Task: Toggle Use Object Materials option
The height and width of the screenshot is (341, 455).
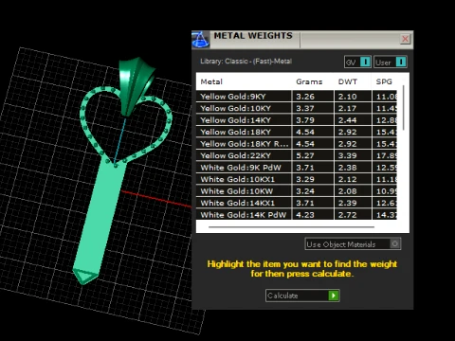Action: pos(353,244)
